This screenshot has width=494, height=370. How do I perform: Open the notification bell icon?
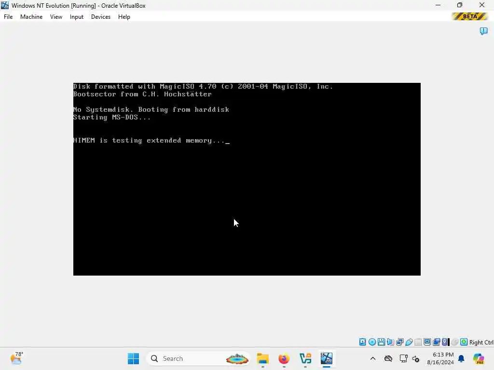pos(461,358)
